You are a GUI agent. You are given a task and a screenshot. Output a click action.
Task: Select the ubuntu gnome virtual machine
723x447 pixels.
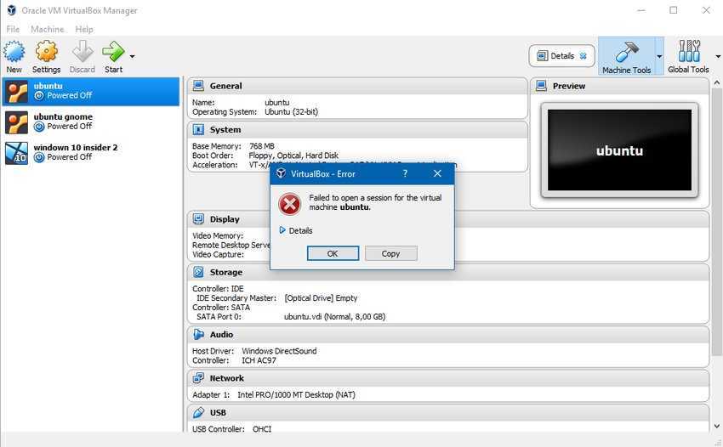pos(63,122)
